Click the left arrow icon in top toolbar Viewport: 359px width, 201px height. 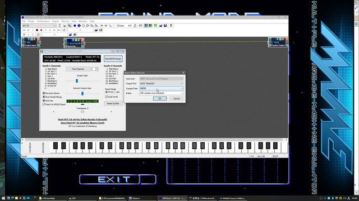102,26
